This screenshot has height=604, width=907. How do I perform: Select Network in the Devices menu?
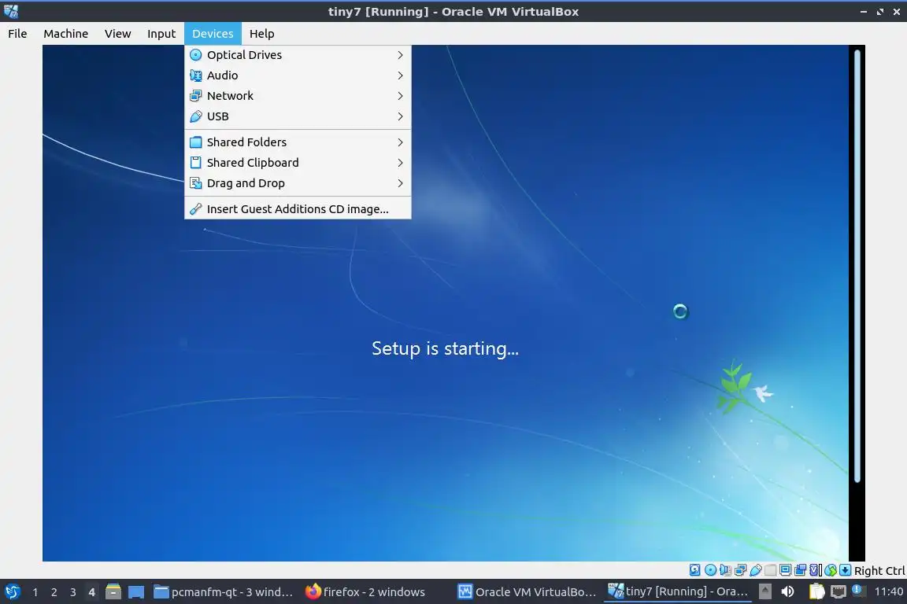[298, 95]
